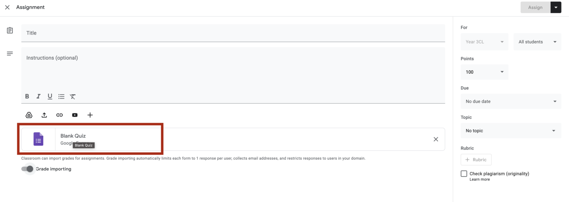
Task: Enable Check plagiarism (originality) checkbox
Action: [x=464, y=174]
